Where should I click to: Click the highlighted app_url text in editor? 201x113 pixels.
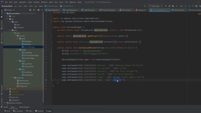pos(117,80)
